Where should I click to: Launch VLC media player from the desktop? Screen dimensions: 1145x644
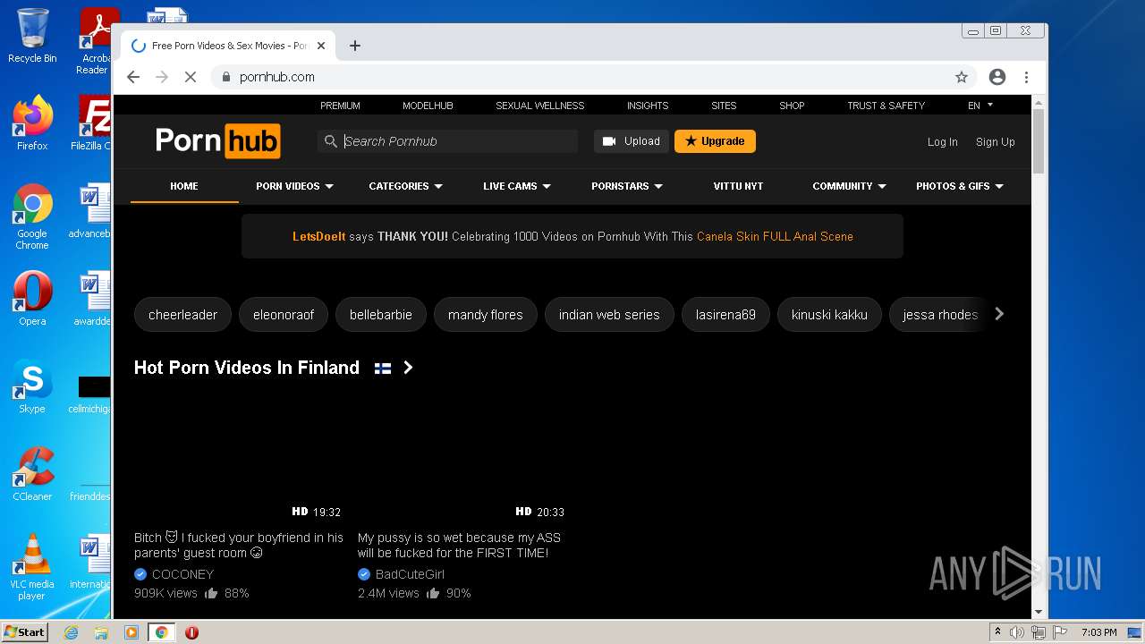[x=32, y=567]
